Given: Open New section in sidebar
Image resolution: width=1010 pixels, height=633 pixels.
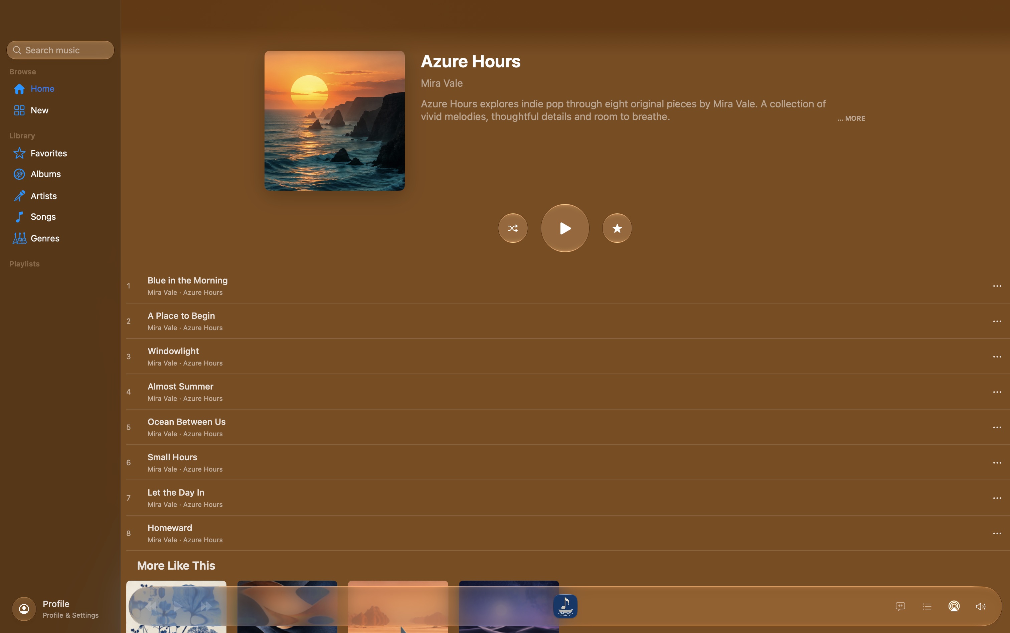Looking at the screenshot, I should click(x=60, y=110).
